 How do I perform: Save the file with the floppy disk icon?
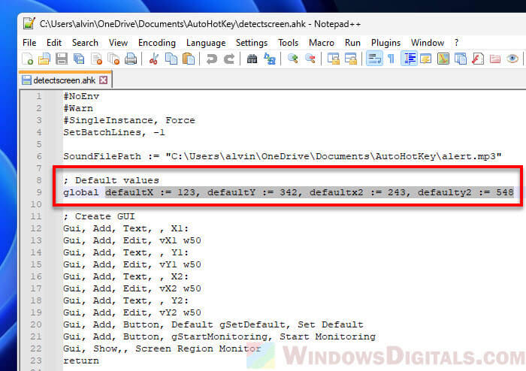tap(62, 59)
